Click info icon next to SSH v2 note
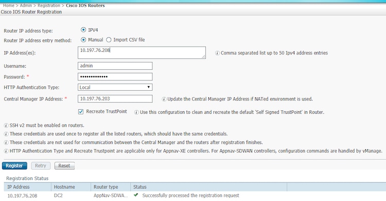386x201 pixels. [6, 126]
